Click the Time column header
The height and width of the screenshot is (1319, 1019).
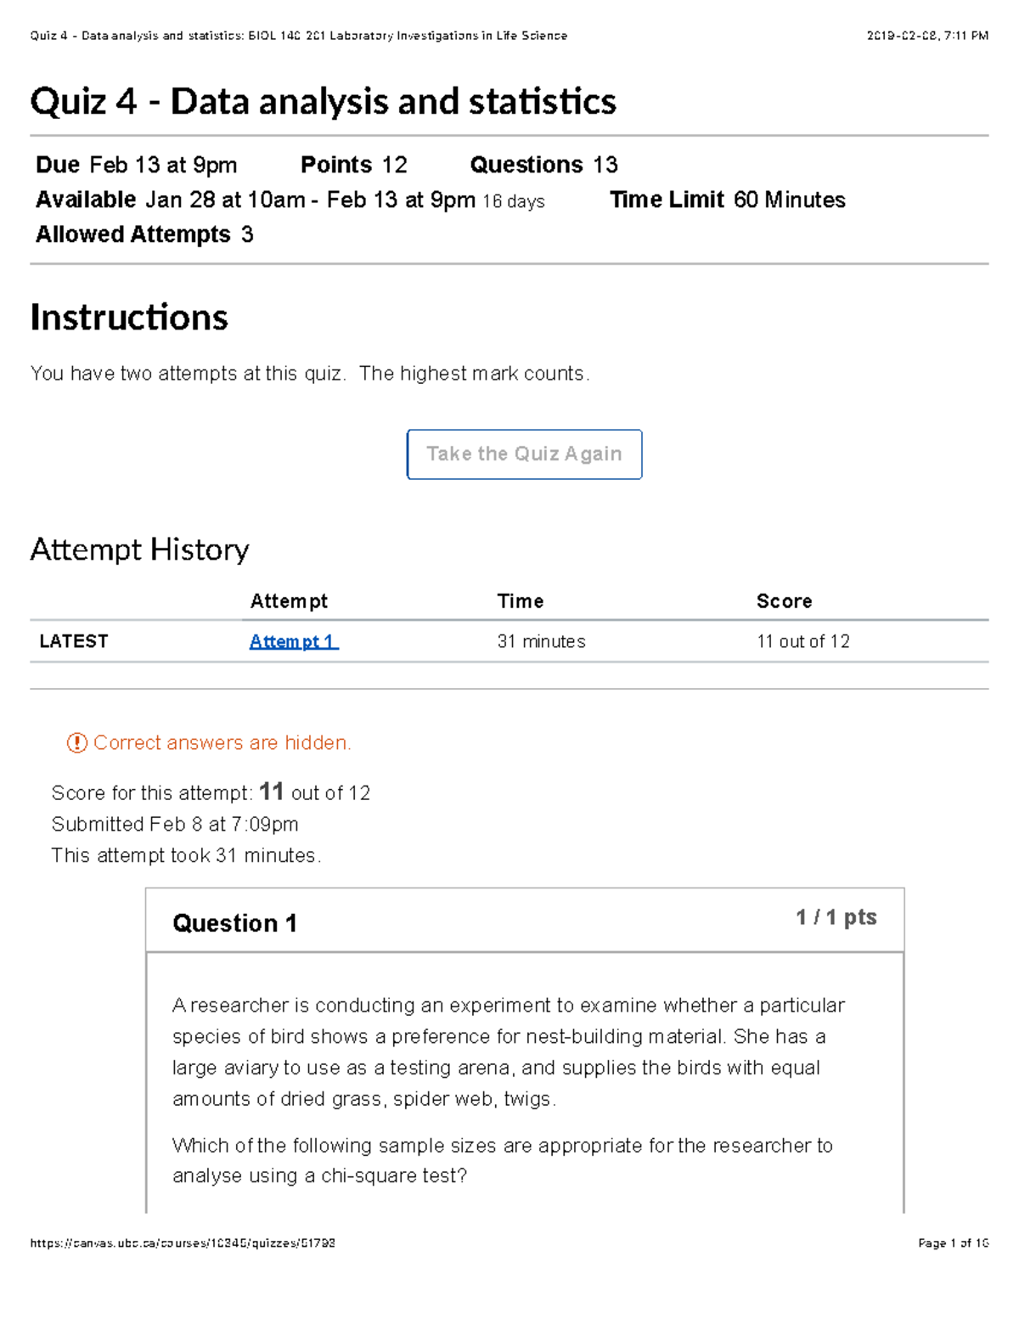[520, 601]
